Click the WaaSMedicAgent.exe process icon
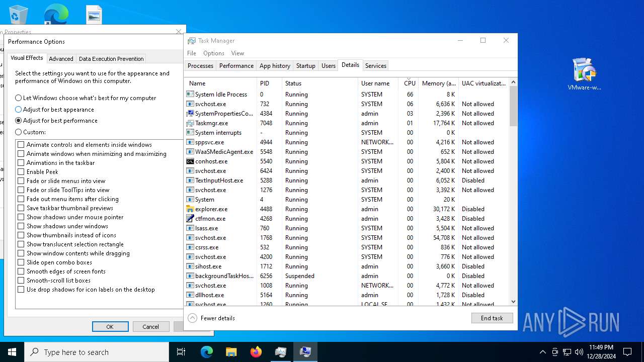644x362 pixels. 190,152
